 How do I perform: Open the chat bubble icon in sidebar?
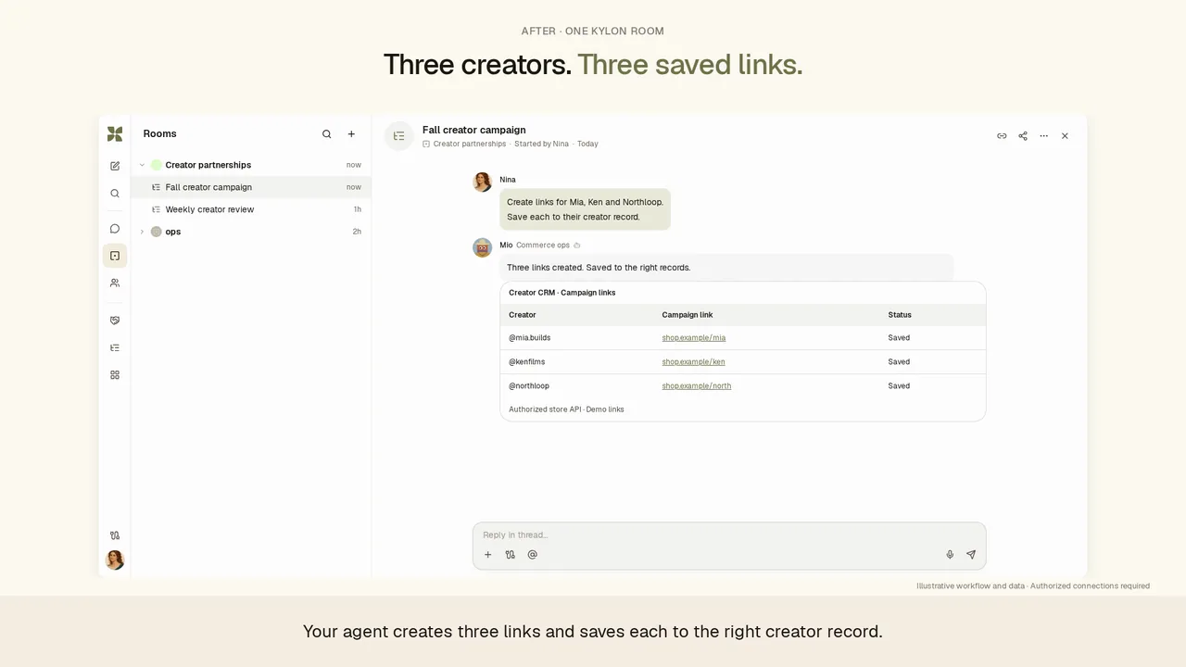click(115, 229)
